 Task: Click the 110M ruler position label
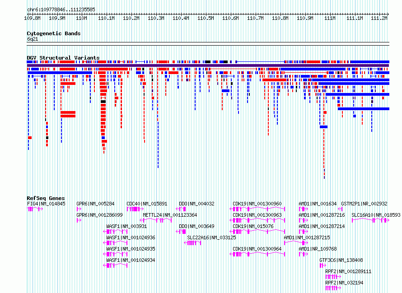tap(81, 18)
